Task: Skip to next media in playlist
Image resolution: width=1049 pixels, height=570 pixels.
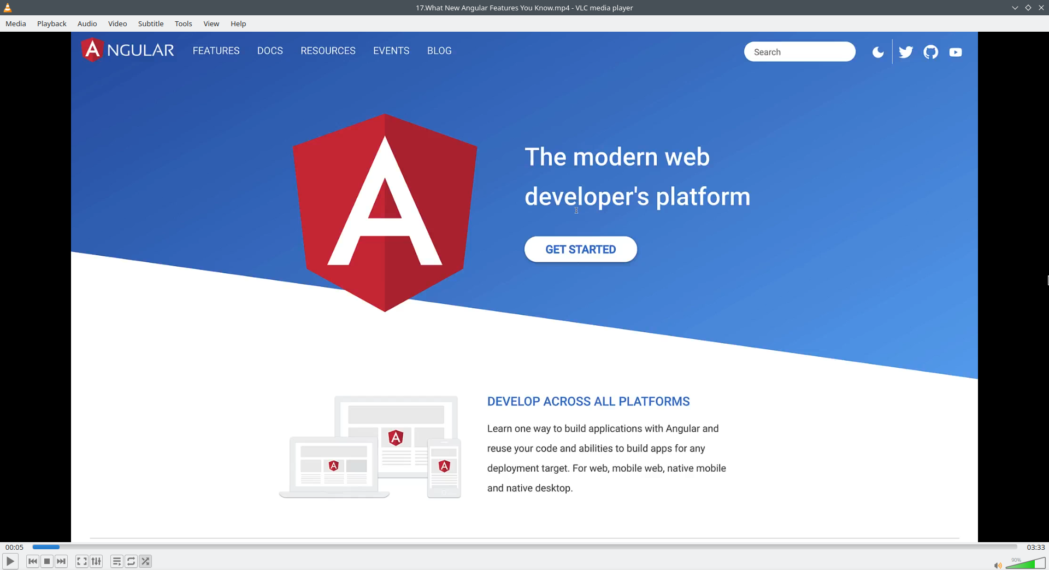Action: 61,561
